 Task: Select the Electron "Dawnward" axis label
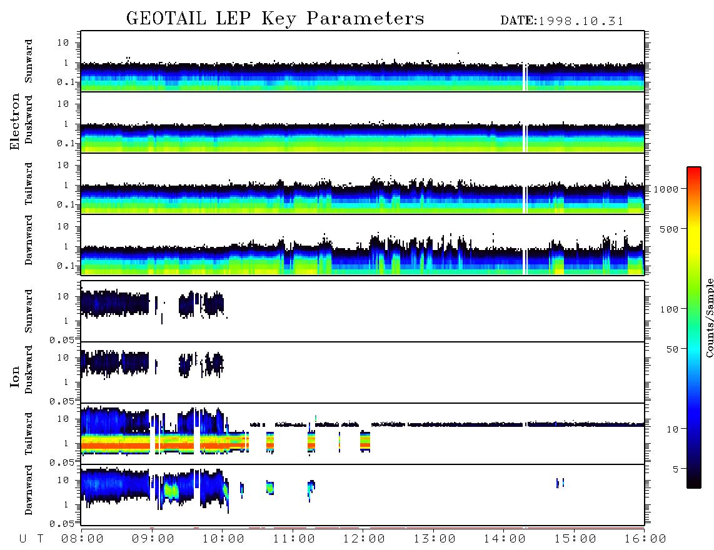[29, 240]
